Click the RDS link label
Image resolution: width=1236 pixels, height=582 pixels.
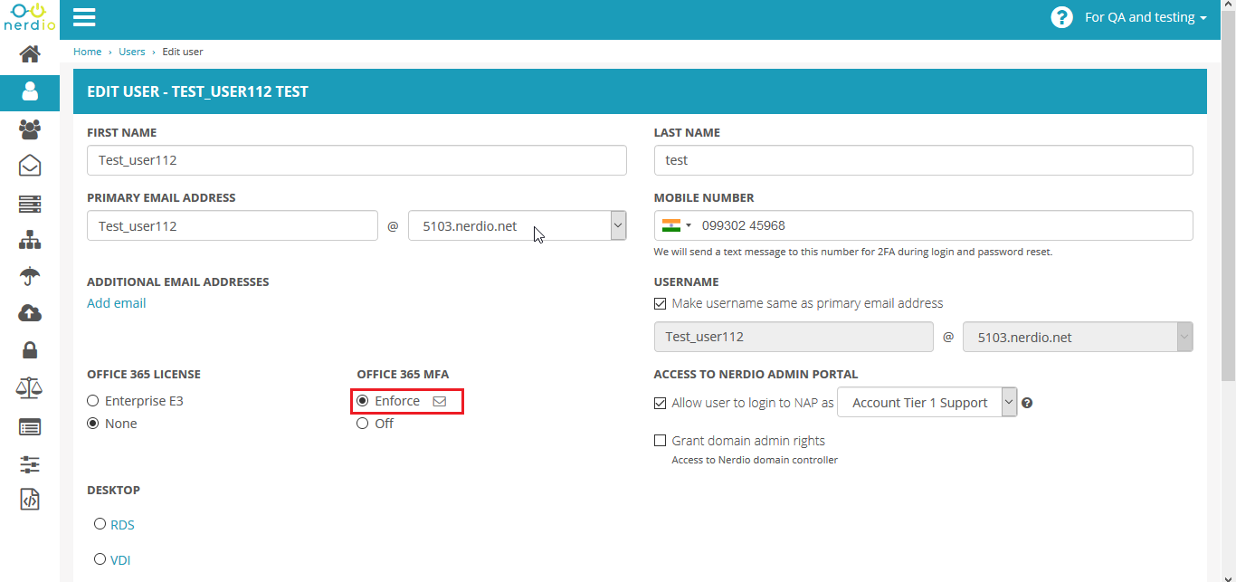(123, 525)
